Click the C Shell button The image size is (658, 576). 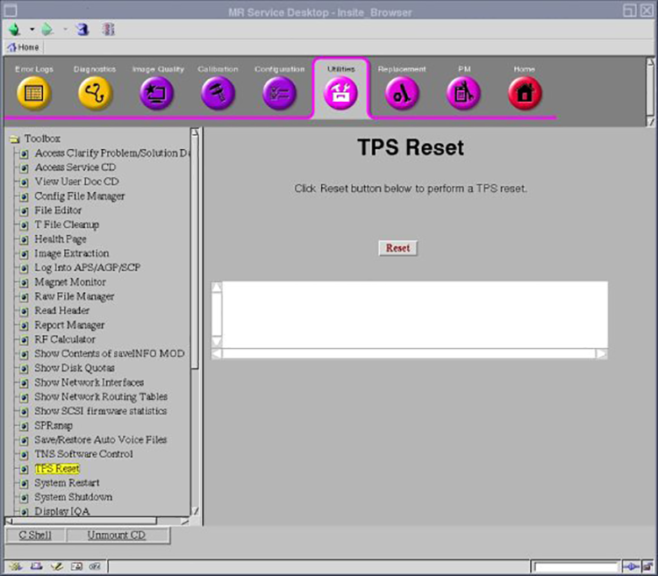click(34, 535)
